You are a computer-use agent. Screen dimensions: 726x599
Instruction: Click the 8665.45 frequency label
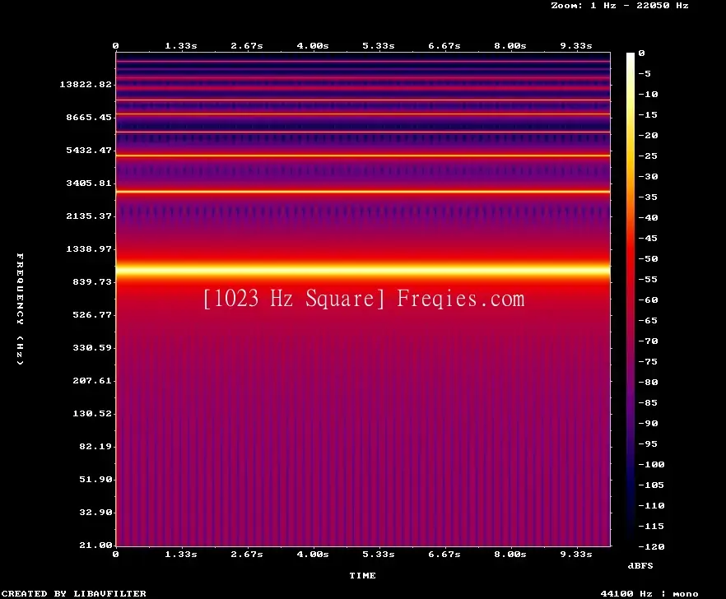click(89, 117)
